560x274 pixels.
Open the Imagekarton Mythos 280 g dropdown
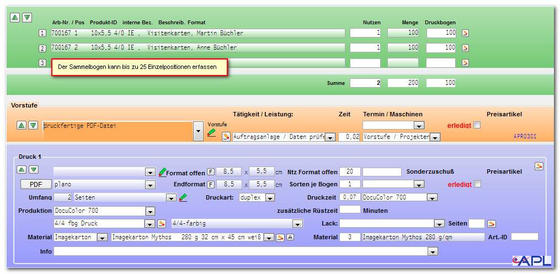click(269, 238)
